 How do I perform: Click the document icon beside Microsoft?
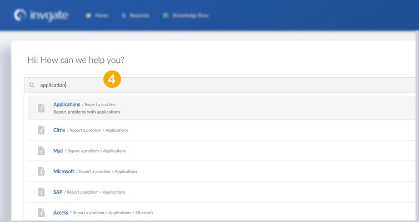pyautogui.click(x=41, y=171)
